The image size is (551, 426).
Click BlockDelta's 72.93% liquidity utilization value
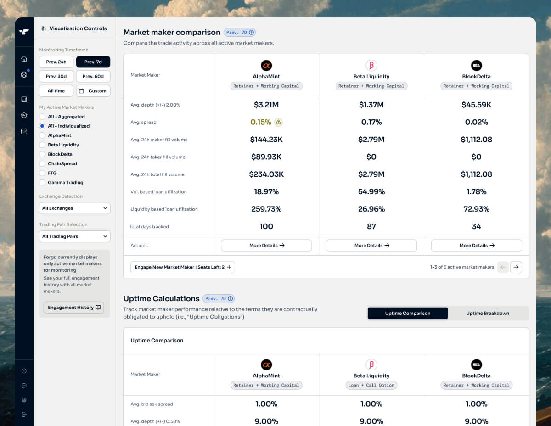tap(477, 209)
